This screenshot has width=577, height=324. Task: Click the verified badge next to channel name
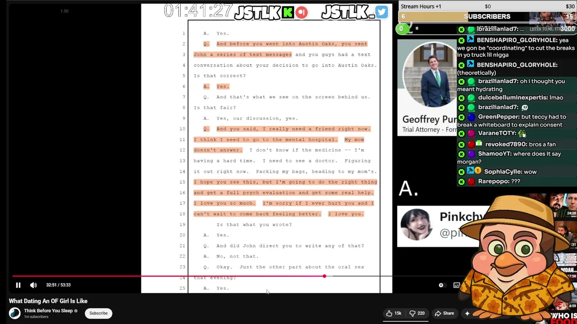[x=76, y=311]
